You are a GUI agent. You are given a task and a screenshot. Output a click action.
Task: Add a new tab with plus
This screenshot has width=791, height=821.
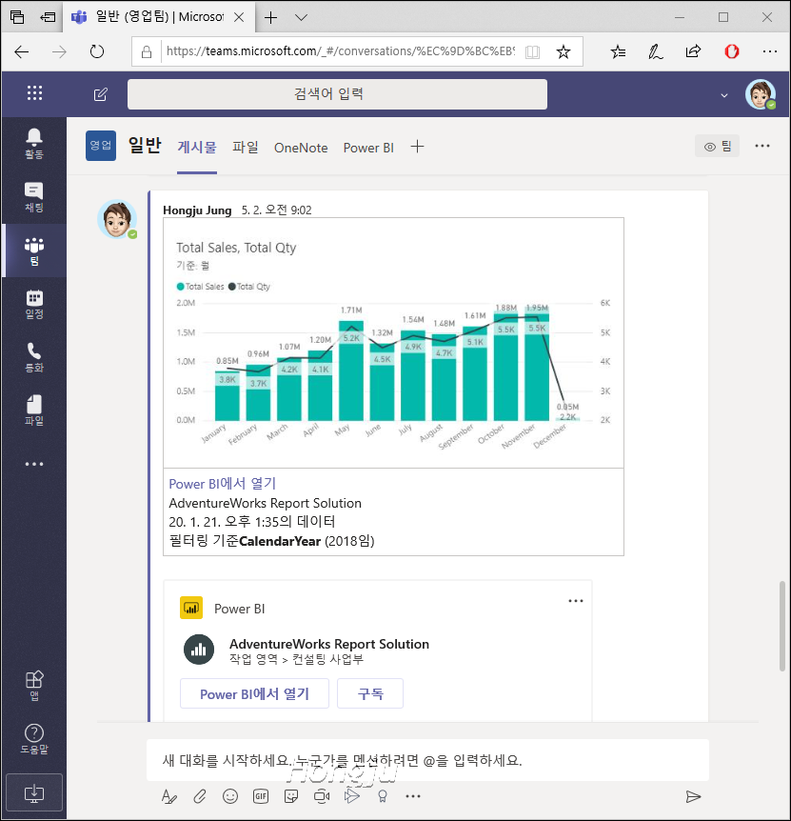pyautogui.click(x=417, y=147)
